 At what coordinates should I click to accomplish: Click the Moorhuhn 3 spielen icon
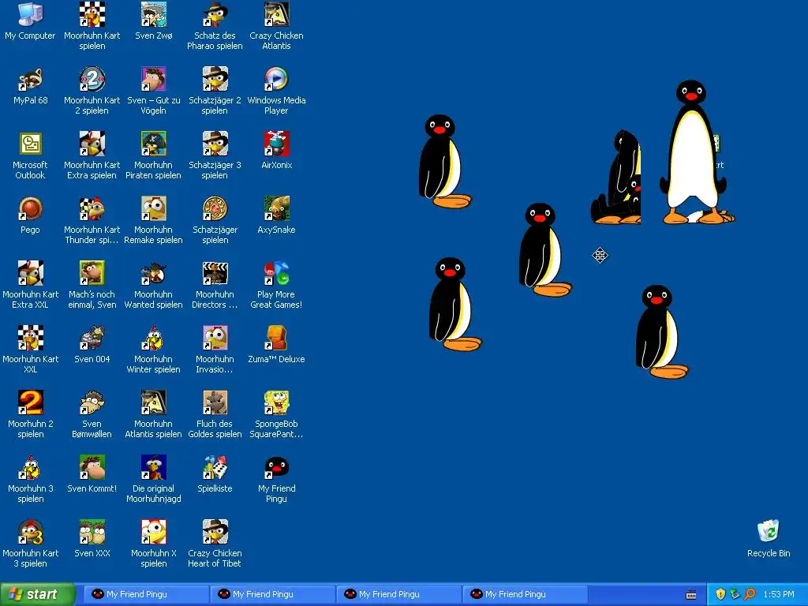(x=30, y=467)
